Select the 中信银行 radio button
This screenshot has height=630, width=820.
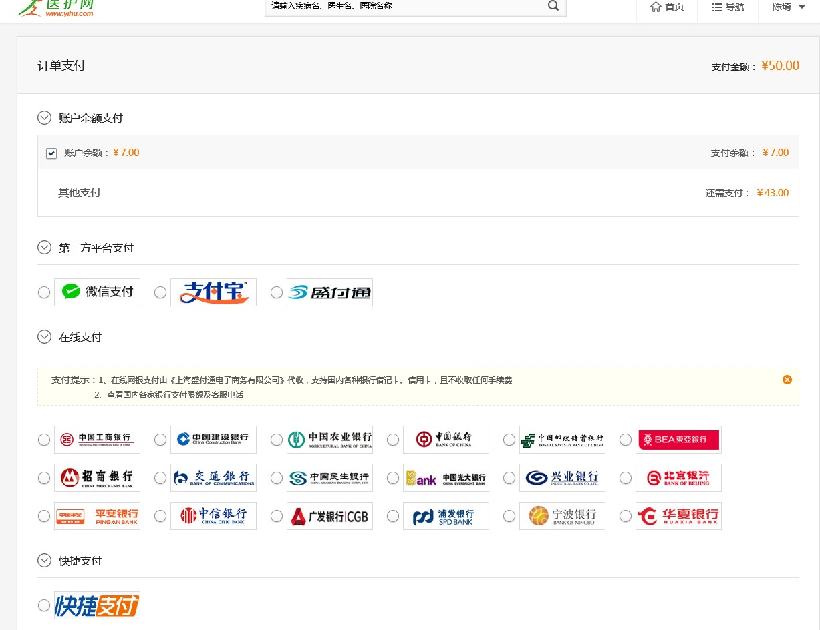click(160, 516)
